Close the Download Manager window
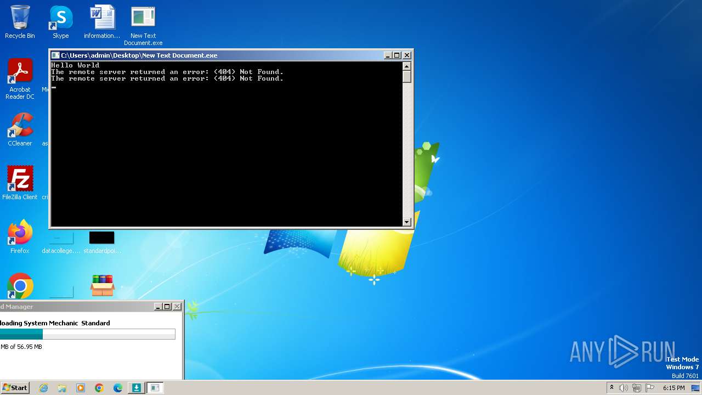This screenshot has height=395, width=702. (x=177, y=307)
